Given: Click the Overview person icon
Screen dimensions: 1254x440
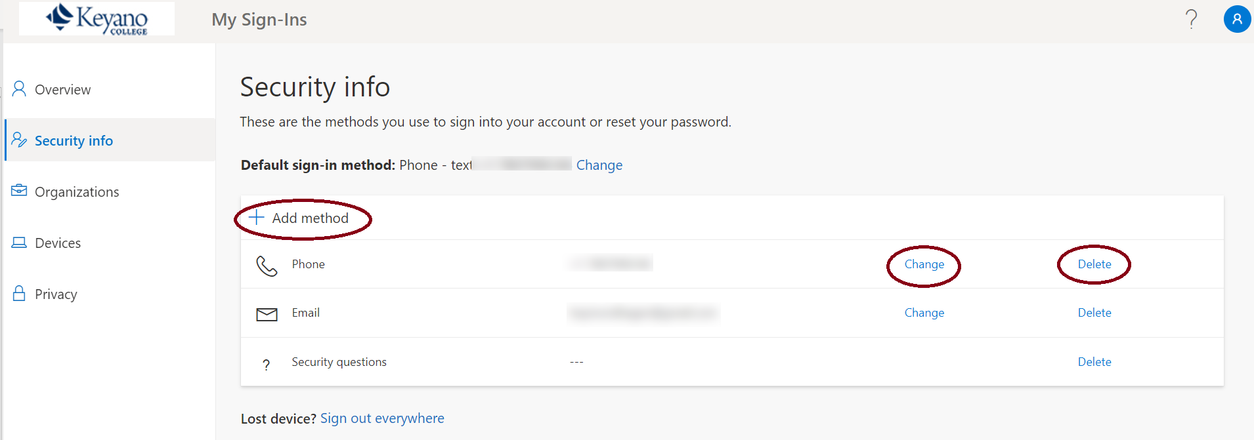Looking at the screenshot, I should [x=19, y=89].
